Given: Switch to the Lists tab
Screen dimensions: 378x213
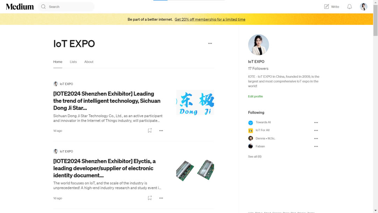Looking at the screenshot, I should (x=73, y=62).
